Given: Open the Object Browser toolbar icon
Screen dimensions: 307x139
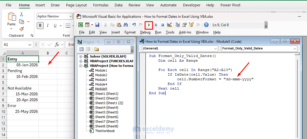Looking at the screenshot, I should click(191, 25).
